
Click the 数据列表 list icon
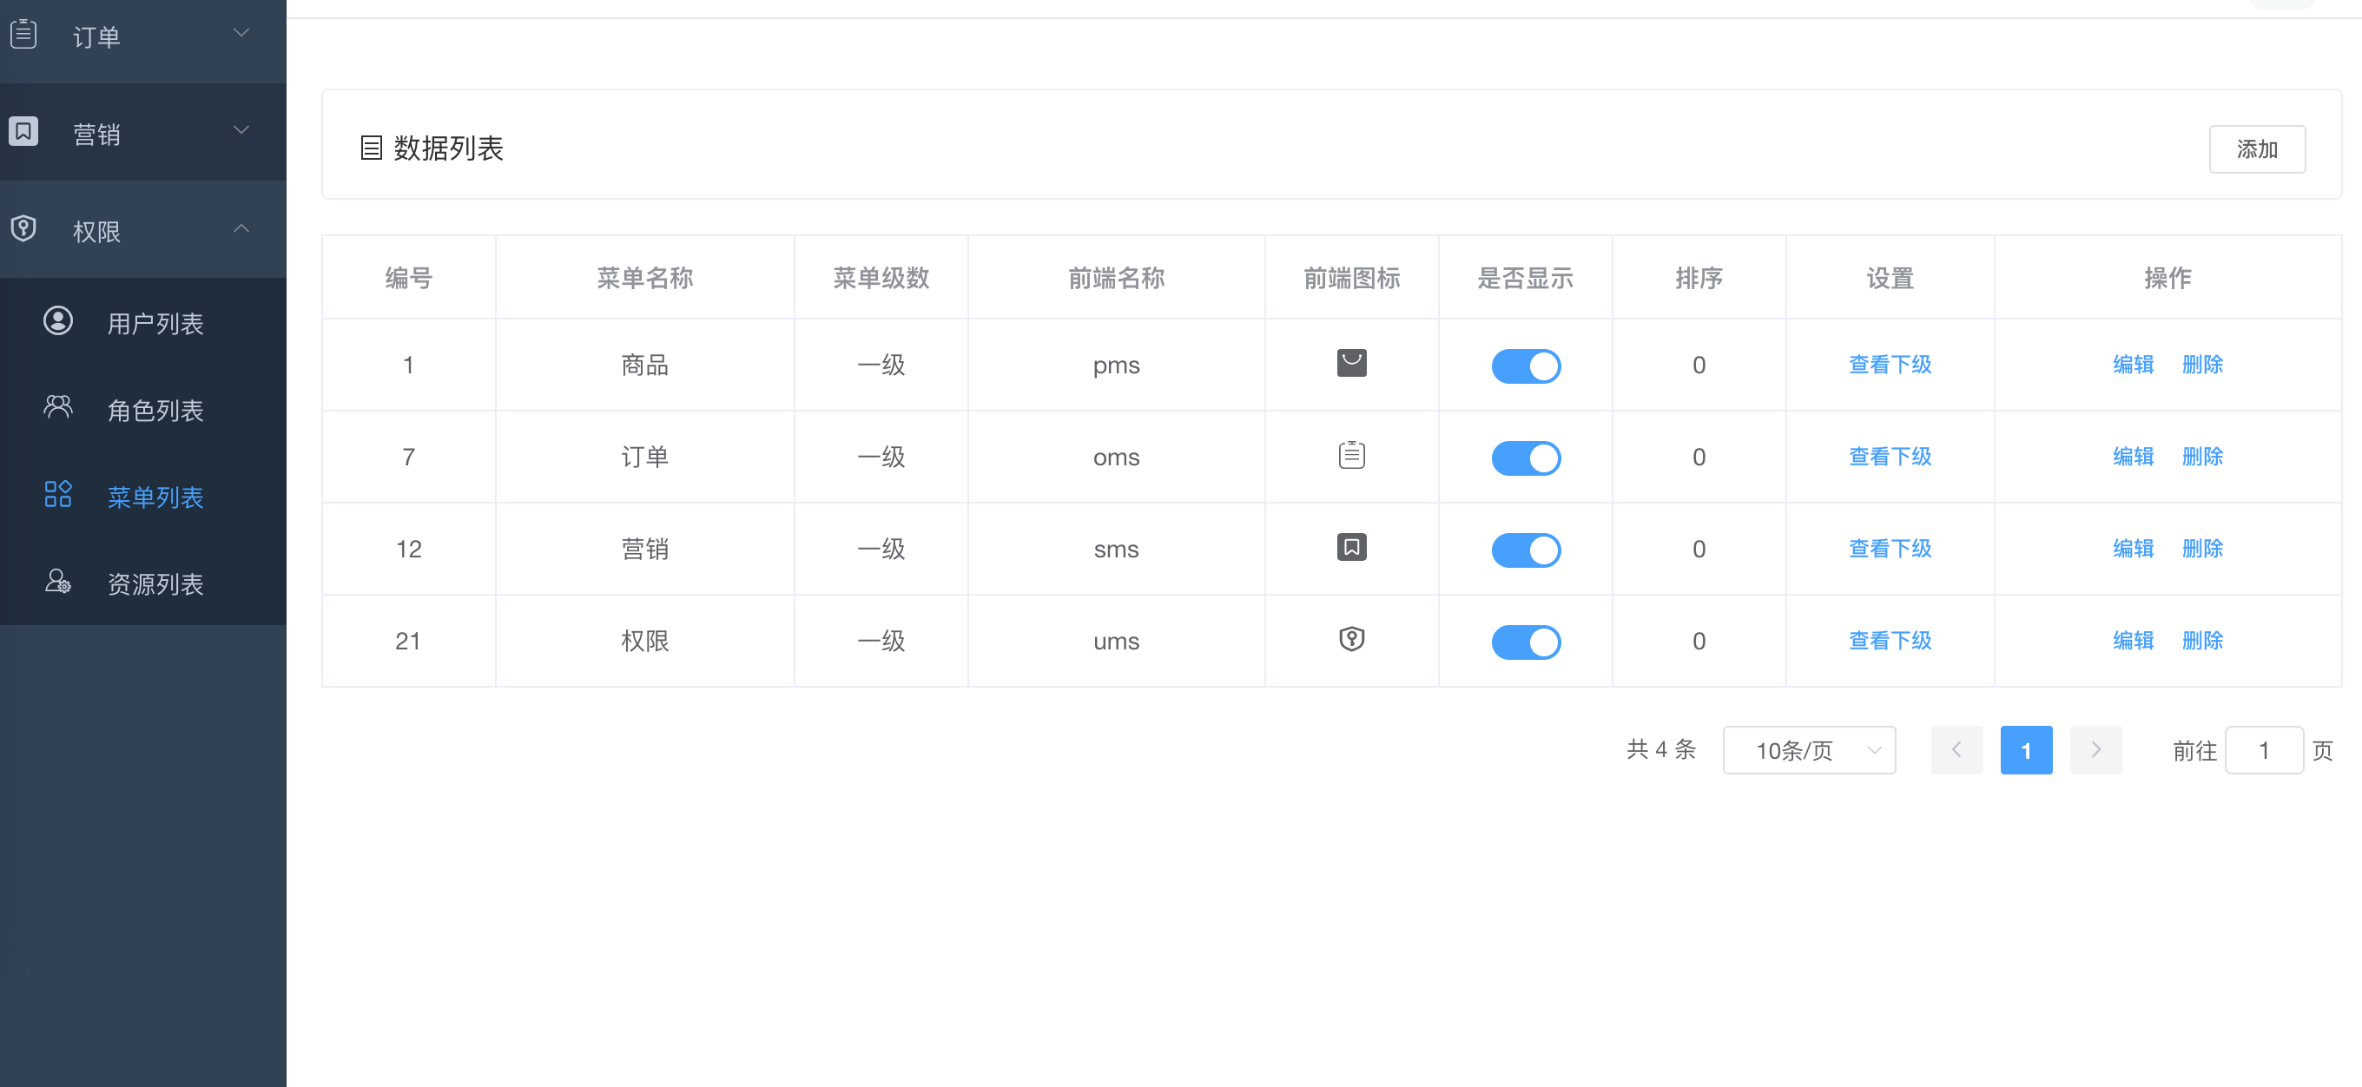coord(372,148)
